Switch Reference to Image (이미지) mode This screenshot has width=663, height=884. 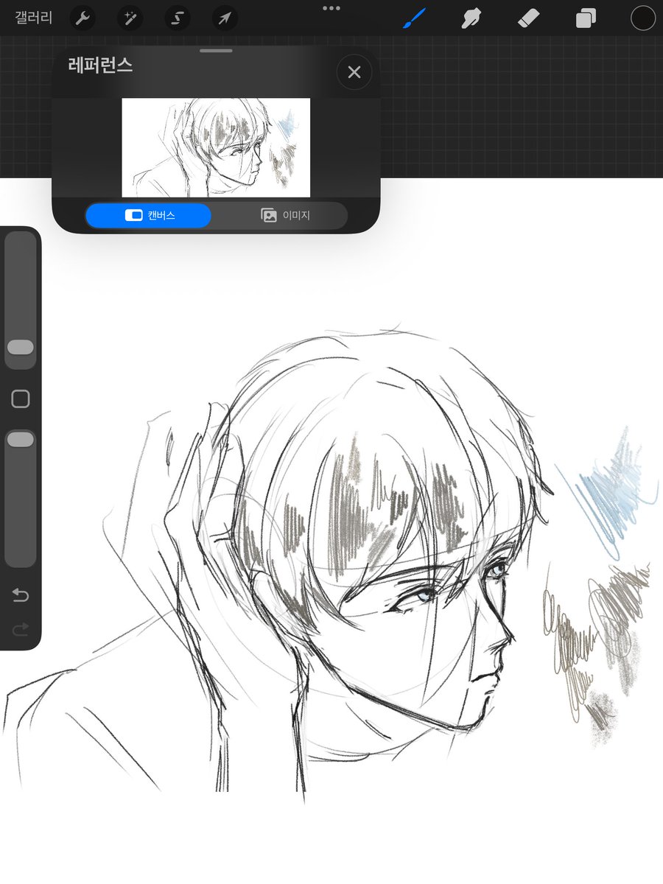[285, 216]
